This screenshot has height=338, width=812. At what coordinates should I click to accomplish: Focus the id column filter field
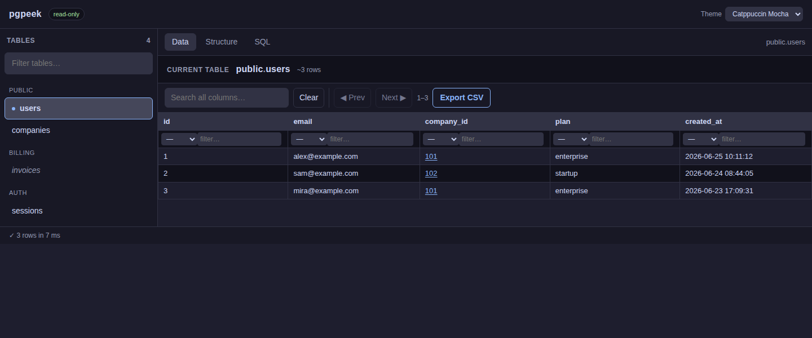[x=239, y=139]
